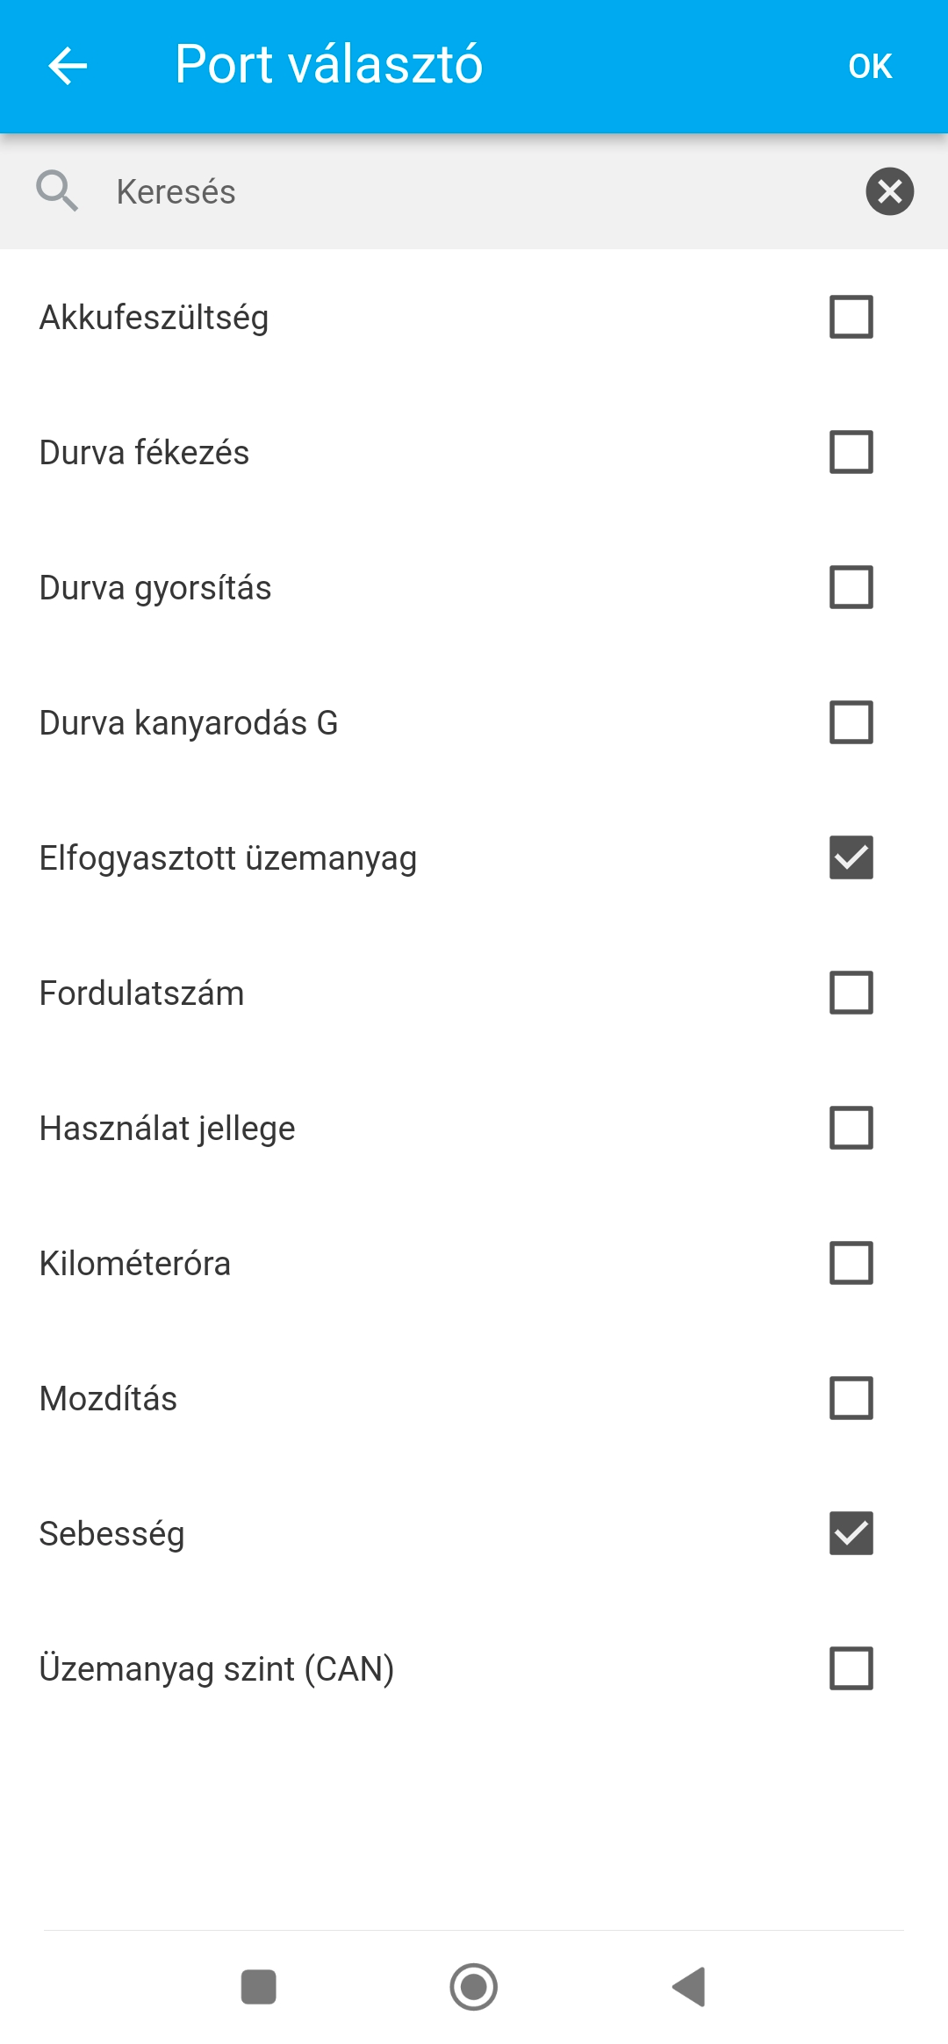Toggle the Használat jellege checkbox

coord(851,1128)
